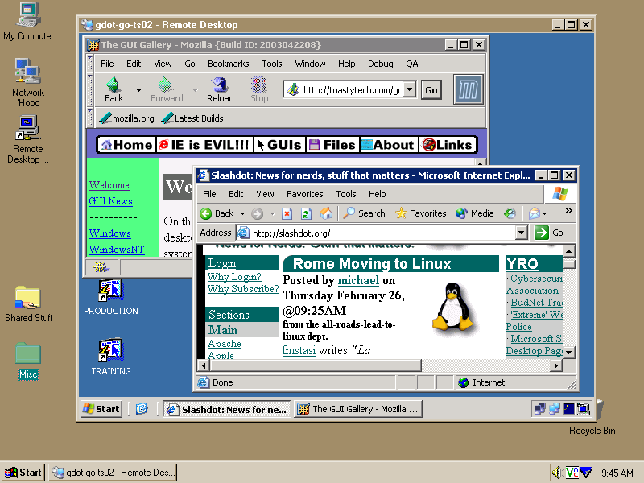Click the IE Home icon

click(326, 213)
